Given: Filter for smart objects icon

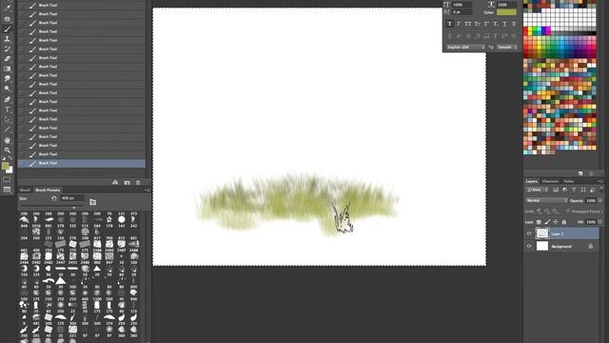Looking at the screenshot, I should 592,190.
